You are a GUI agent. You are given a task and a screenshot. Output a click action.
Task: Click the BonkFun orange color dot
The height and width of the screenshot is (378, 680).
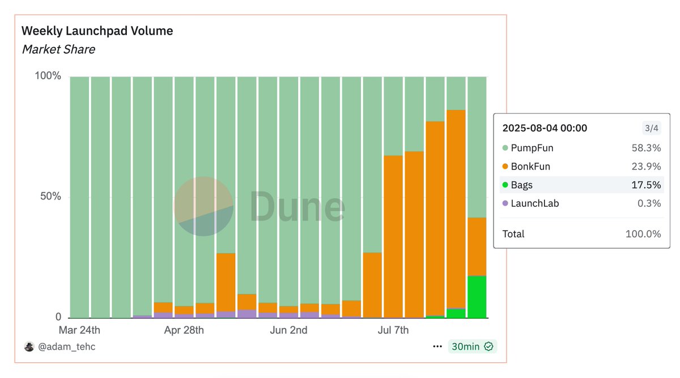pyautogui.click(x=505, y=167)
